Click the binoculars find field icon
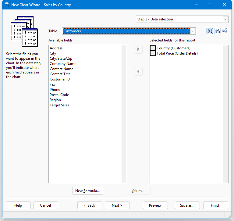 click(217, 31)
